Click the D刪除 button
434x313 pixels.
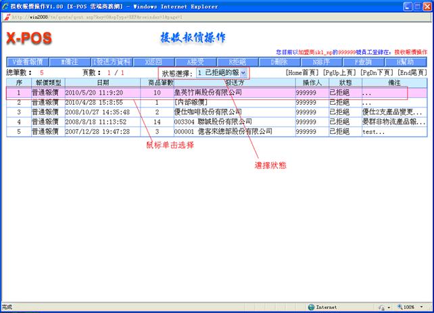pyautogui.click(x=279, y=62)
